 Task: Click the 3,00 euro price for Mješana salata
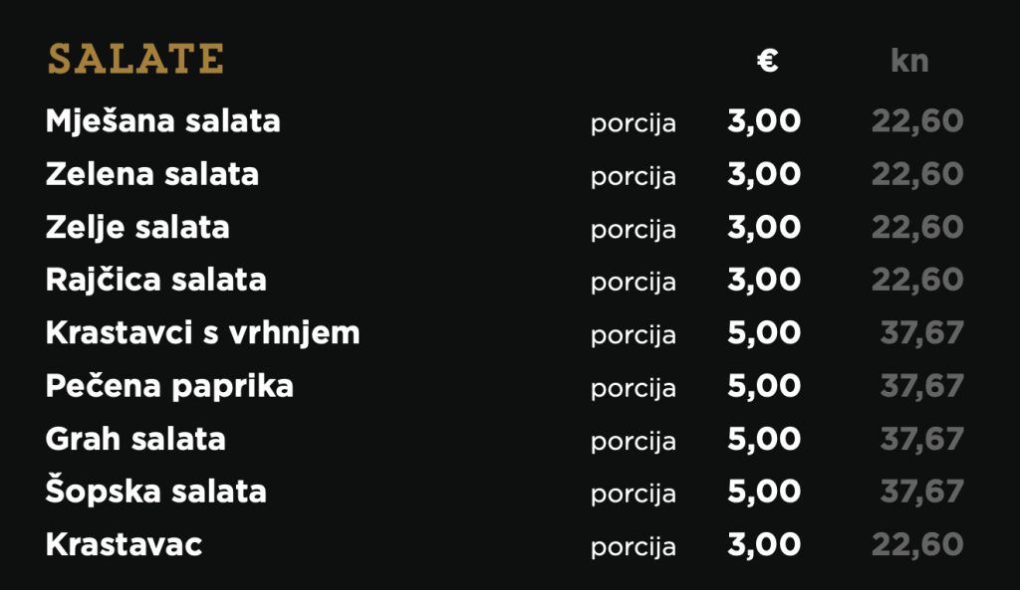tap(764, 121)
